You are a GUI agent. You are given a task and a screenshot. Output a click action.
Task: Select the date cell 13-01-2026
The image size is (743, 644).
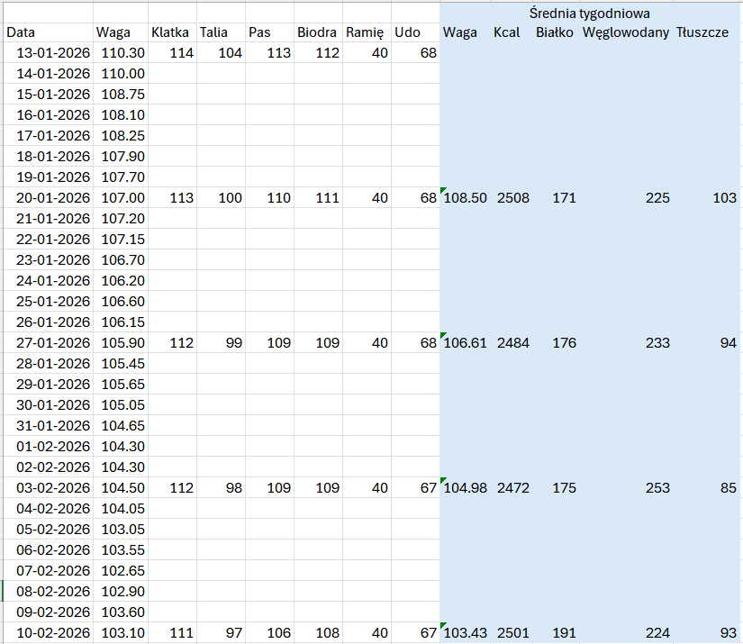pos(53,53)
